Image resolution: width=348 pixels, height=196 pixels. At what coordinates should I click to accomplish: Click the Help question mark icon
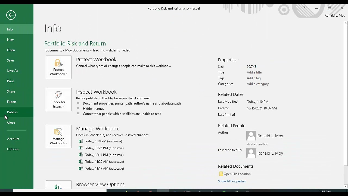[304, 8]
